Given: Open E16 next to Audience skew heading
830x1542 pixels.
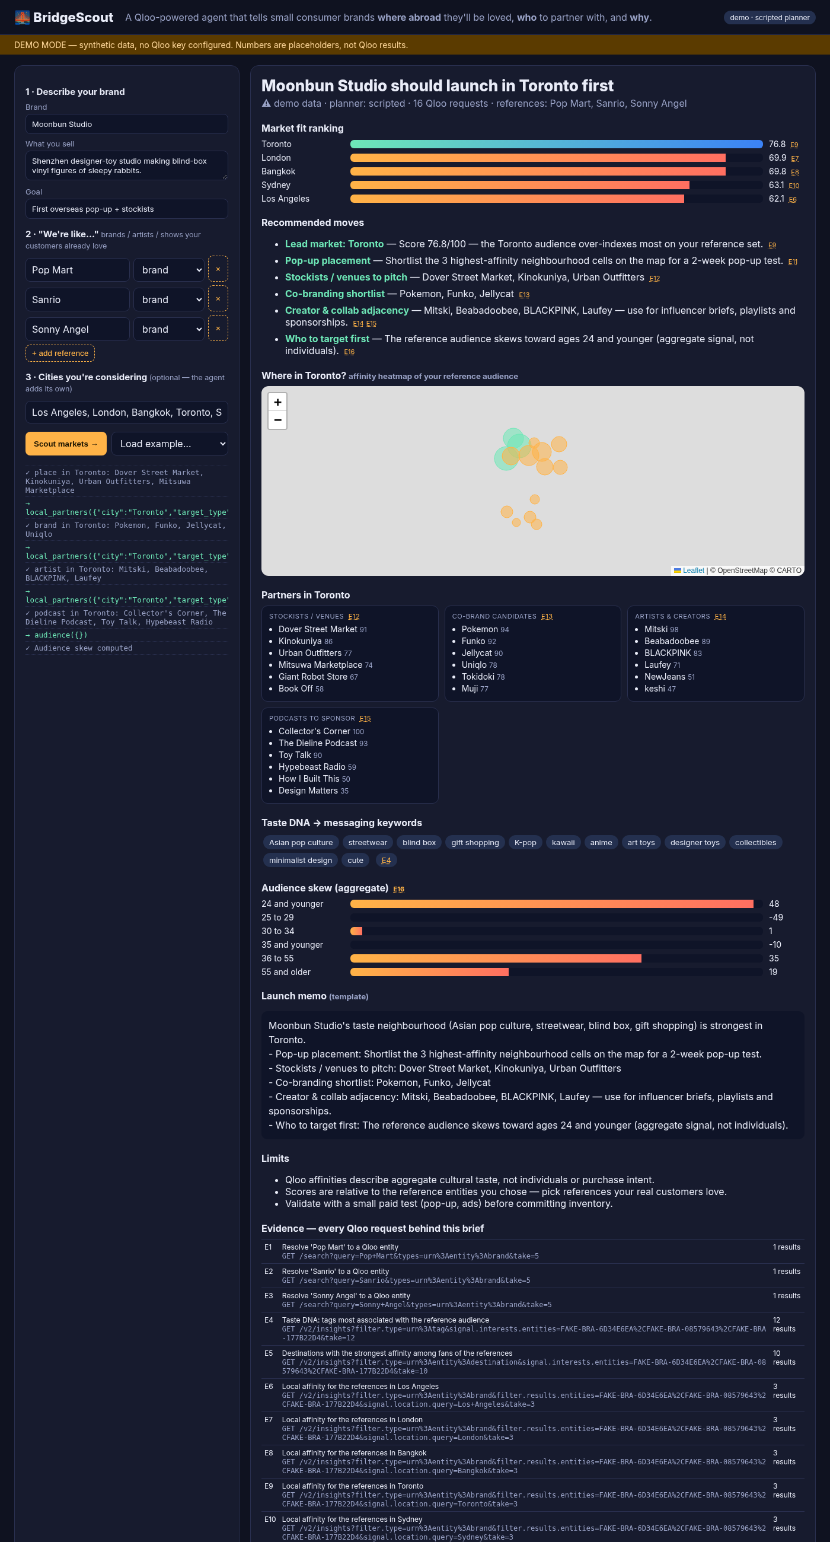Looking at the screenshot, I should tap(398, 889).
